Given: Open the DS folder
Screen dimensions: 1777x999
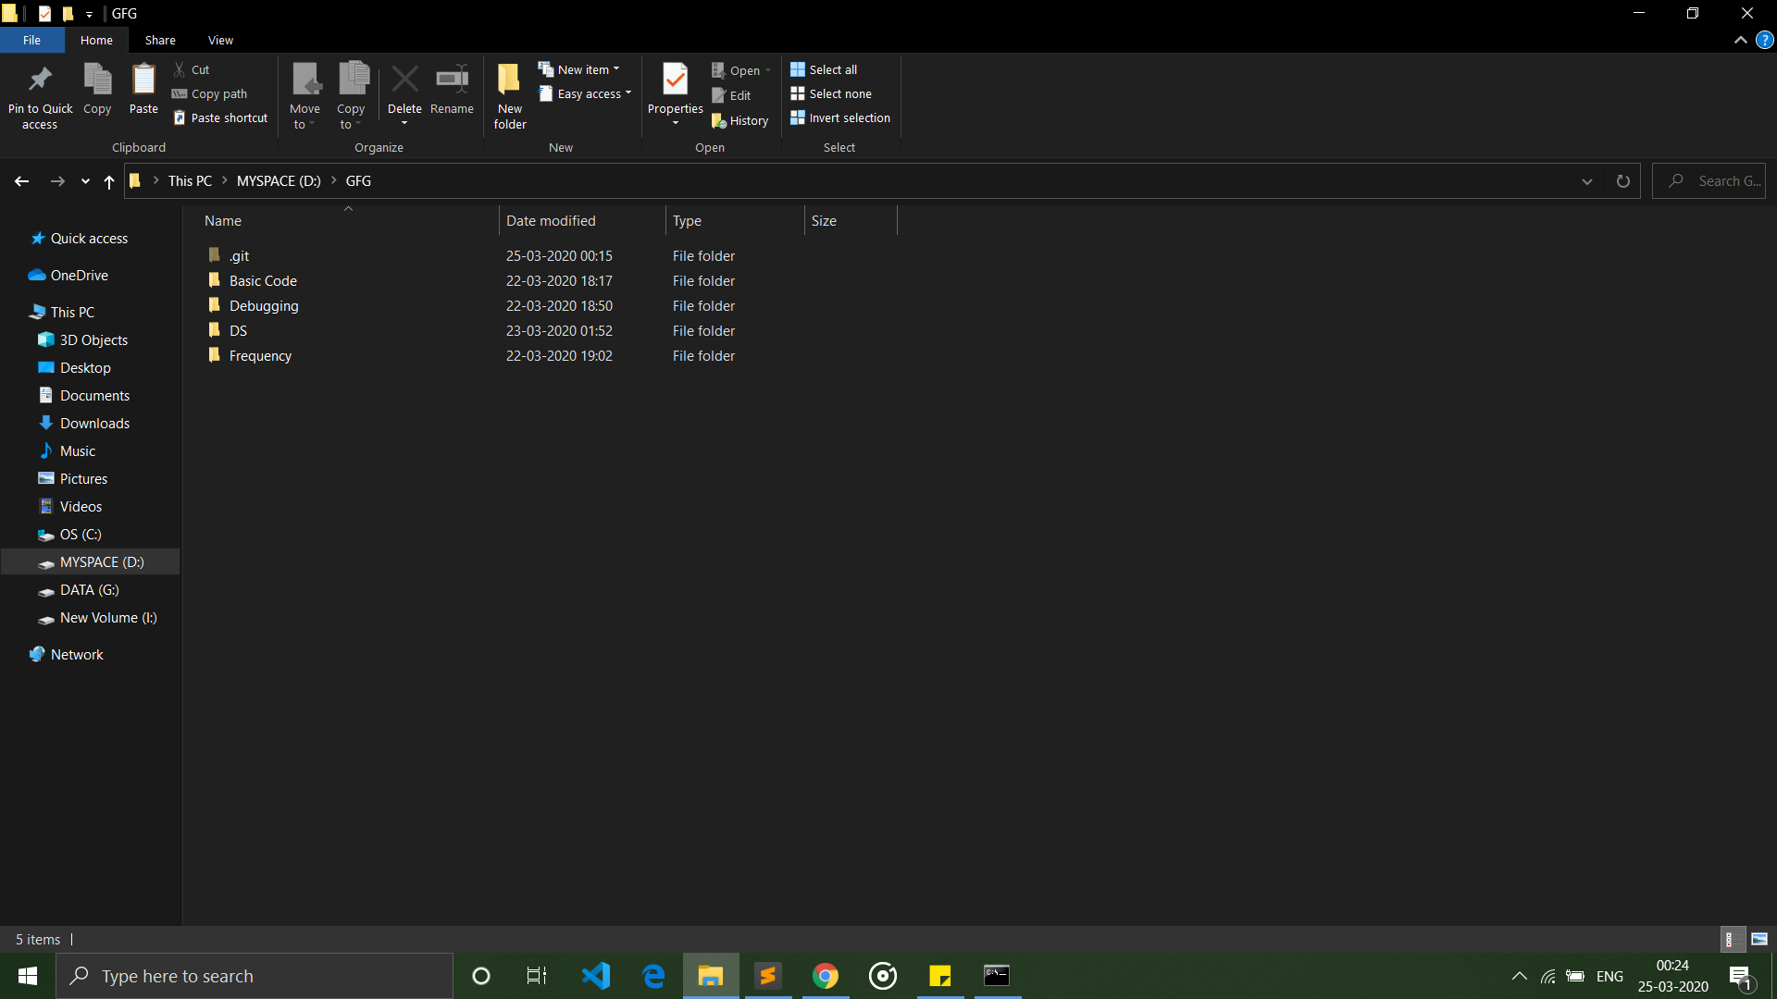Looking at the screenshot, I should tap(237, 329).
